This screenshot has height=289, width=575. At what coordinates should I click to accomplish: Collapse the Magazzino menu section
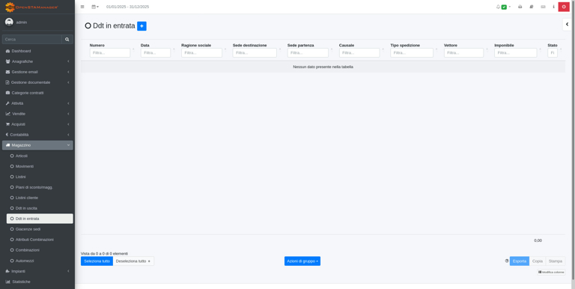click(37, 145)
